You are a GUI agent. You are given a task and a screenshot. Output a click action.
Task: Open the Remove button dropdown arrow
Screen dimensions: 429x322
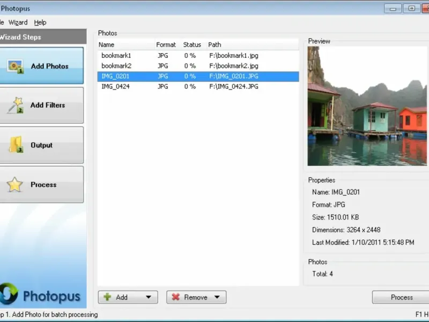(x=217, y=297)
